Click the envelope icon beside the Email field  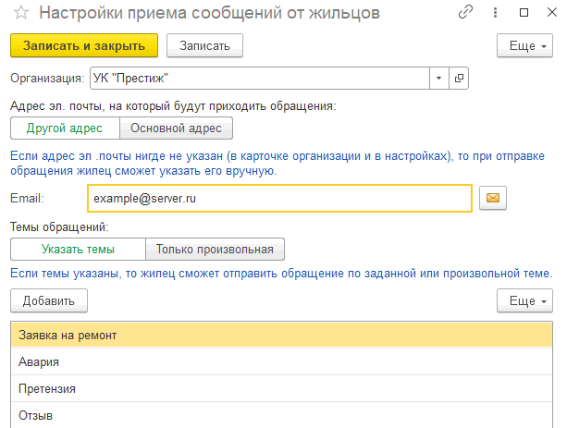click(x=493, y=198)
